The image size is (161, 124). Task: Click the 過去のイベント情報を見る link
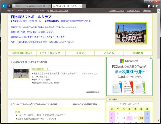point(85,104)
